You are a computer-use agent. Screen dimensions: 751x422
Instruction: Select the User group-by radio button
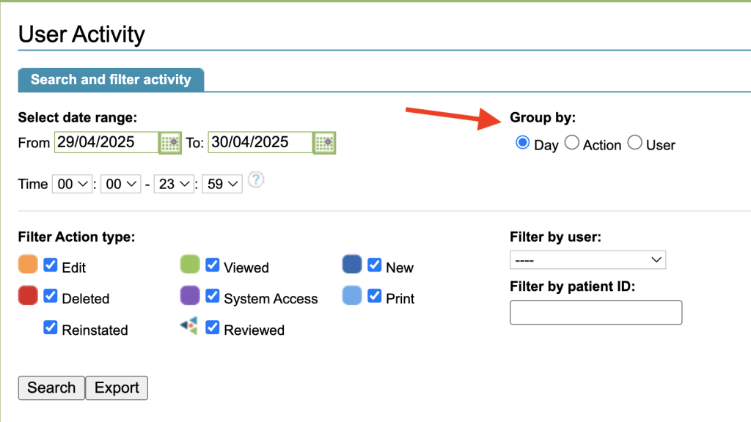[635, 143]
